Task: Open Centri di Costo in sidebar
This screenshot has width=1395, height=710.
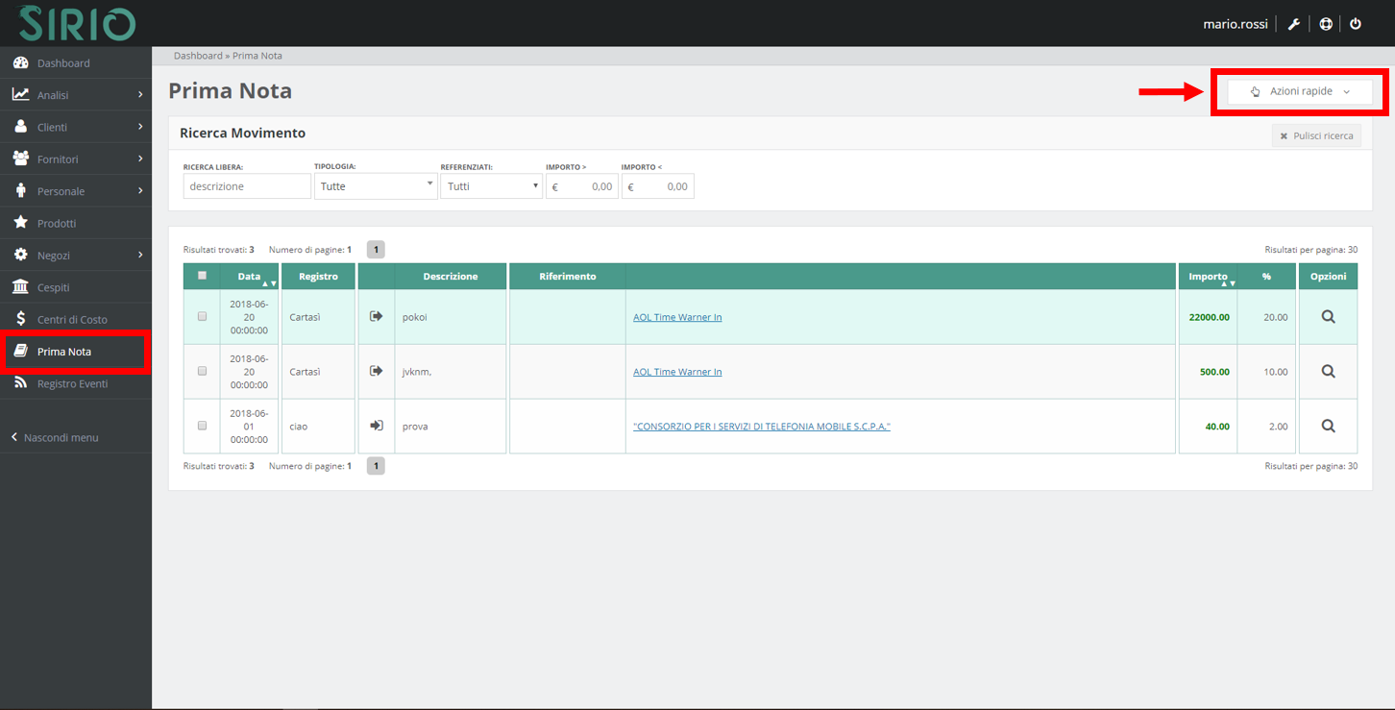Action: [x=72, y=320]
